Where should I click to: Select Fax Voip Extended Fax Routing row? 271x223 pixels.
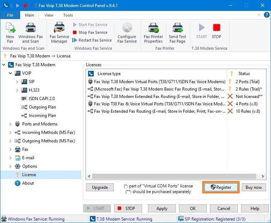coord(175,111)
